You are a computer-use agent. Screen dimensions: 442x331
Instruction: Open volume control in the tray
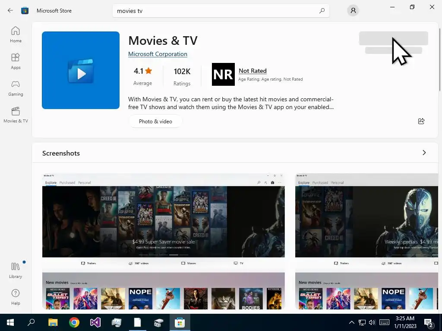point(372,322)
